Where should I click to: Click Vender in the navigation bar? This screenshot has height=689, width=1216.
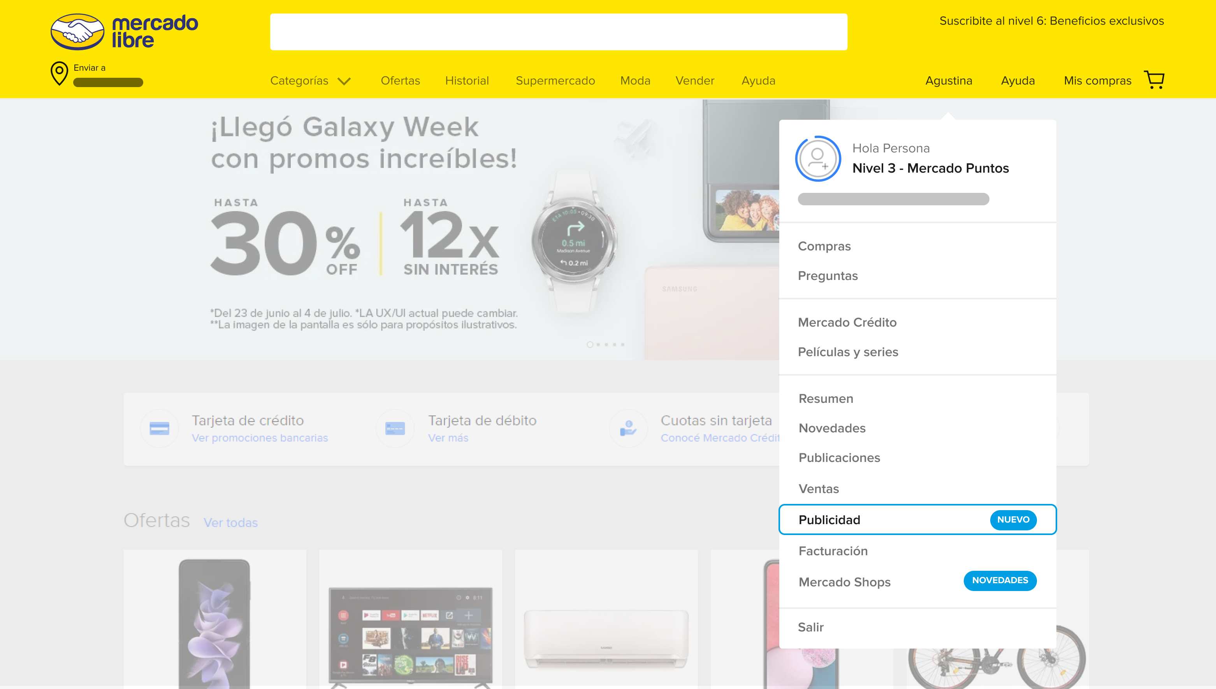[695, 81]
